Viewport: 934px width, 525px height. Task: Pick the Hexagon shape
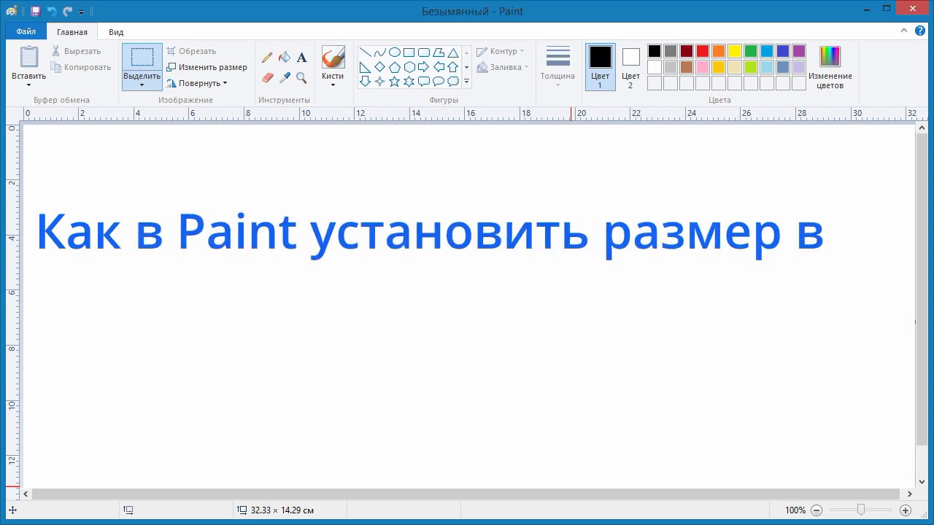[409, 67]
